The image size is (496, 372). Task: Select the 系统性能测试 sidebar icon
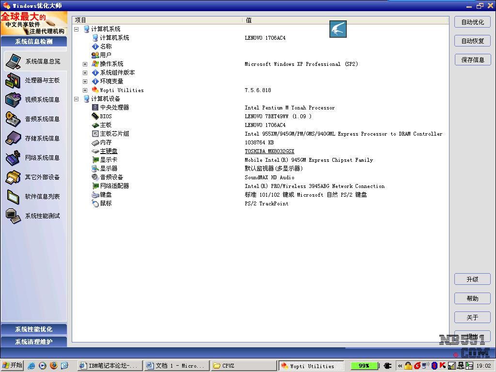click(x=13, y=216)
